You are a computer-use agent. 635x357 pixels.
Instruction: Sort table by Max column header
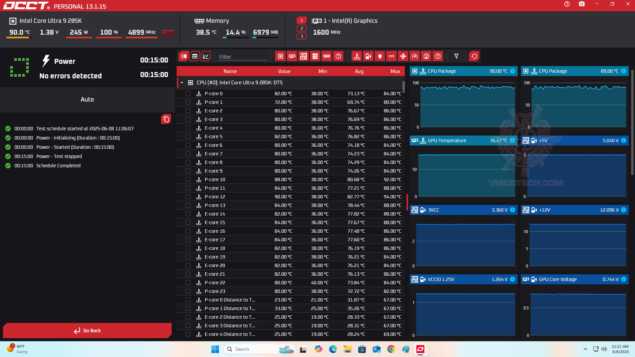coord(395,71)
